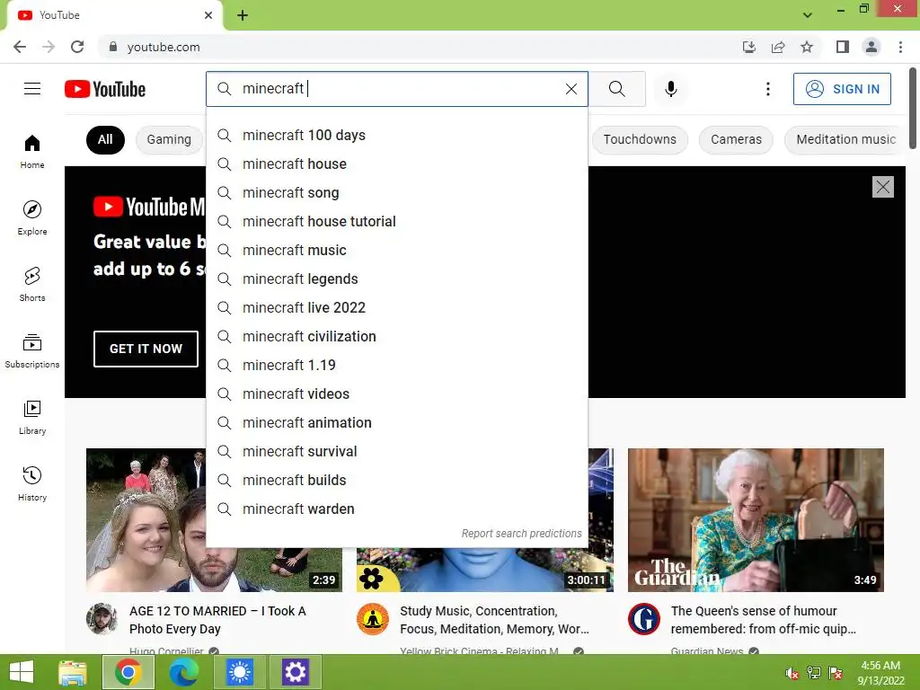Open Subscriptions in the sidebar

[32, 351]
